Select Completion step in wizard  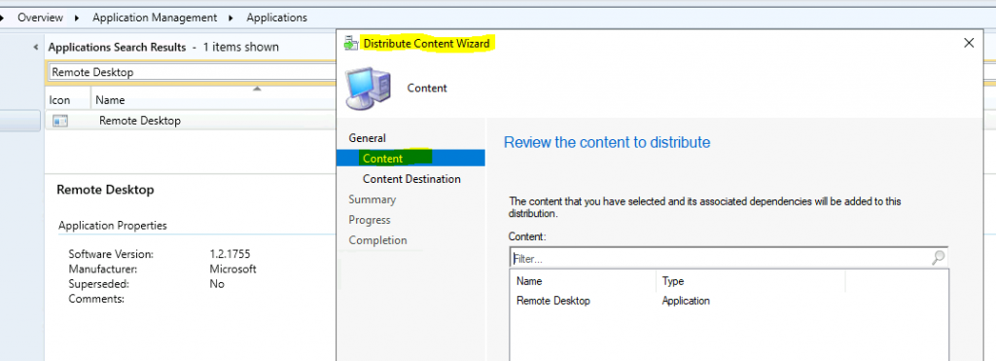[378, 239]
